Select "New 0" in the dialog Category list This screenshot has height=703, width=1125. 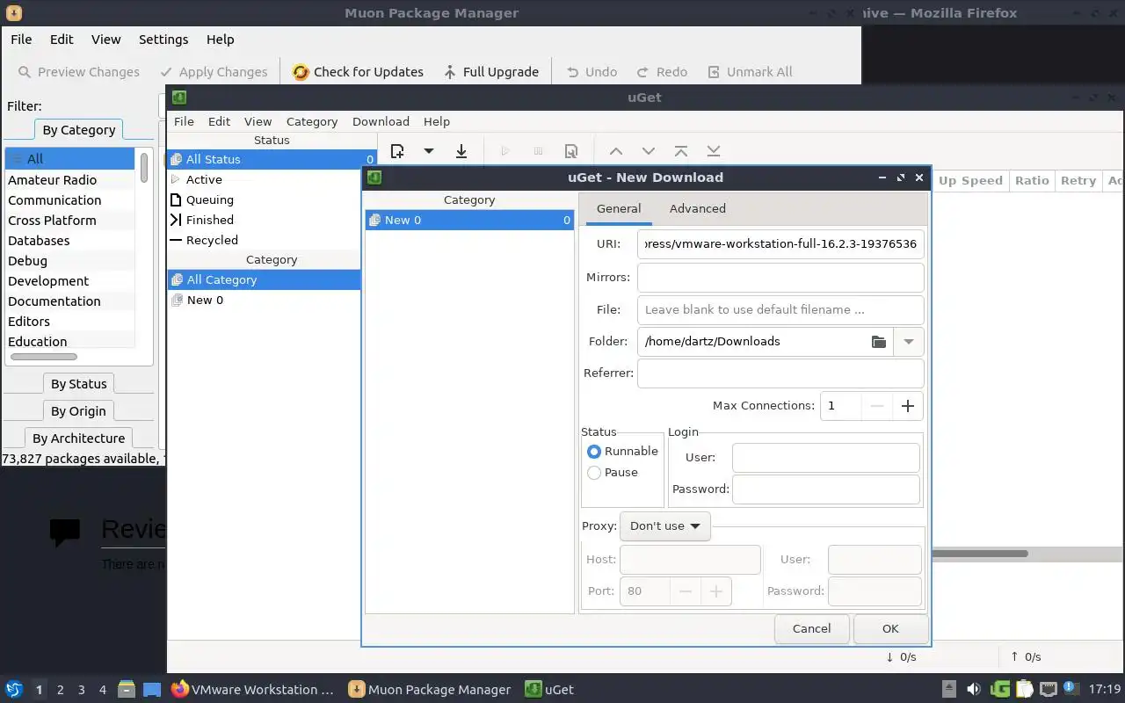469,220
